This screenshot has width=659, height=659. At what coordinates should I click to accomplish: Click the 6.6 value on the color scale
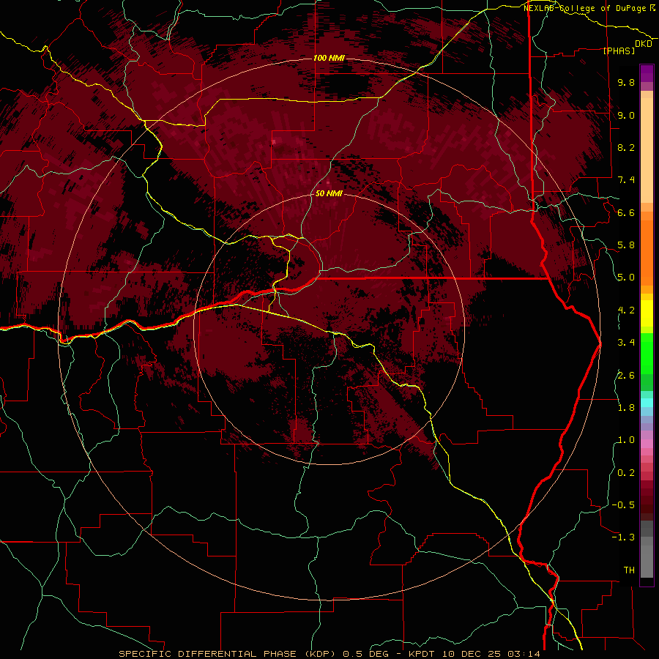pyautogui.click(x=626, y=212)
